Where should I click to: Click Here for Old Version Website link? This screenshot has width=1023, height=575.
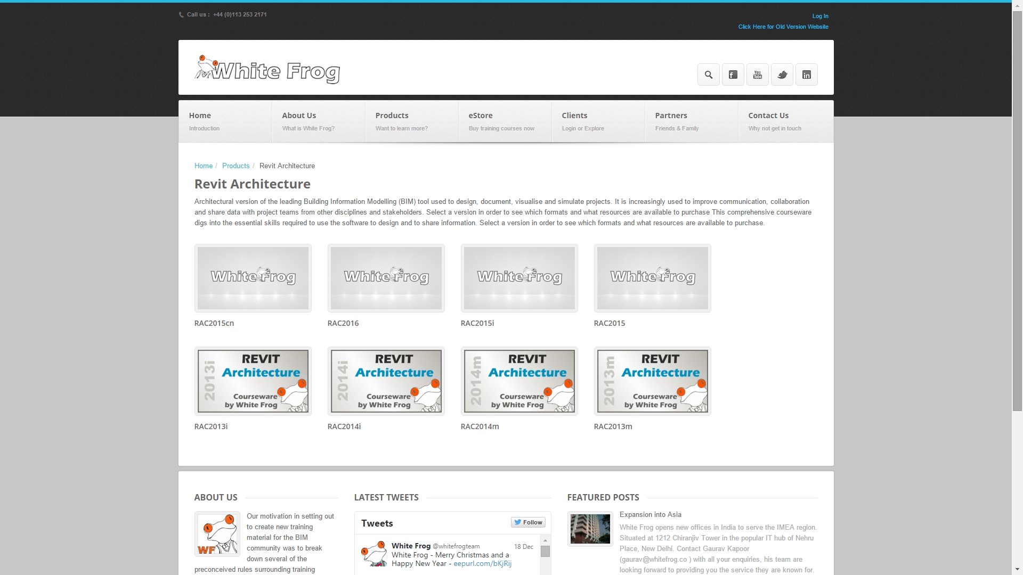pyautogui.click(x=783, y=27)
